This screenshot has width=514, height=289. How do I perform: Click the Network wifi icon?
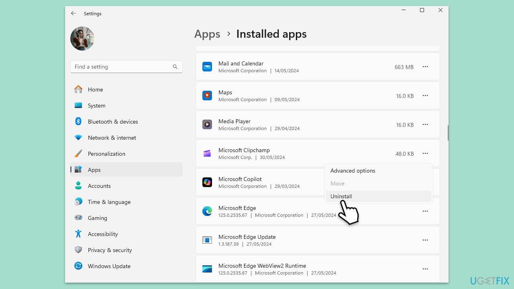coord(78,138)
